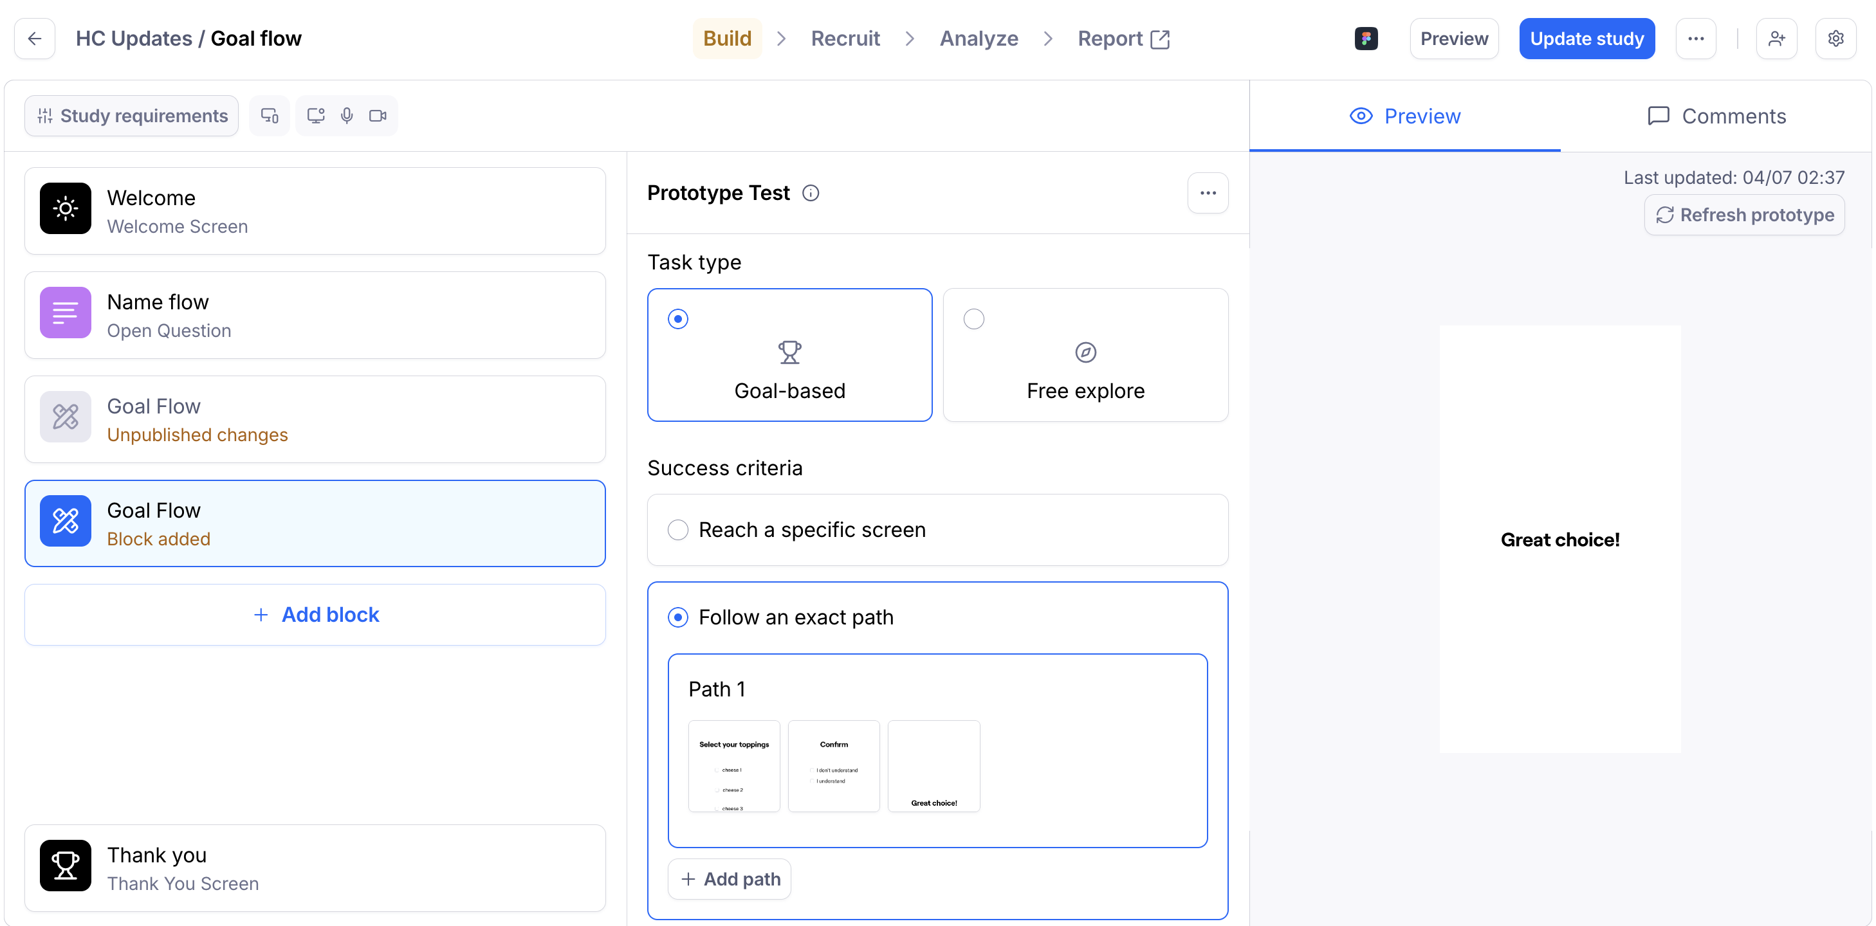This screenshot has width=1876, height=926.
Task: Select the Welcome Screen block
Action: 315,211
